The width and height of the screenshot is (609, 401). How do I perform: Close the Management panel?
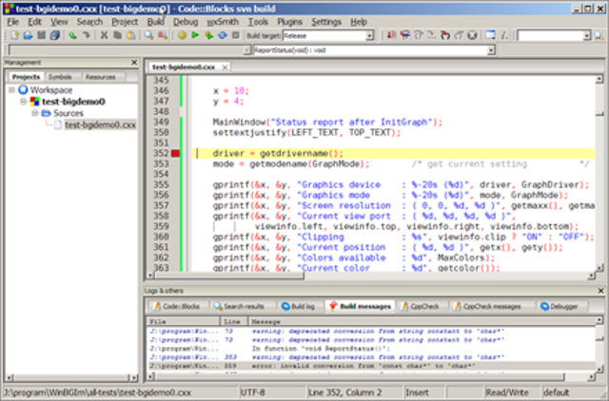coord(134,62)
